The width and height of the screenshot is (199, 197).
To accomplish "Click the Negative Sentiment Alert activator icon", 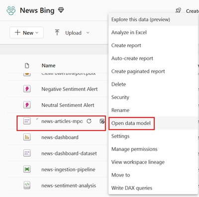I will click(x=27, y=89).
